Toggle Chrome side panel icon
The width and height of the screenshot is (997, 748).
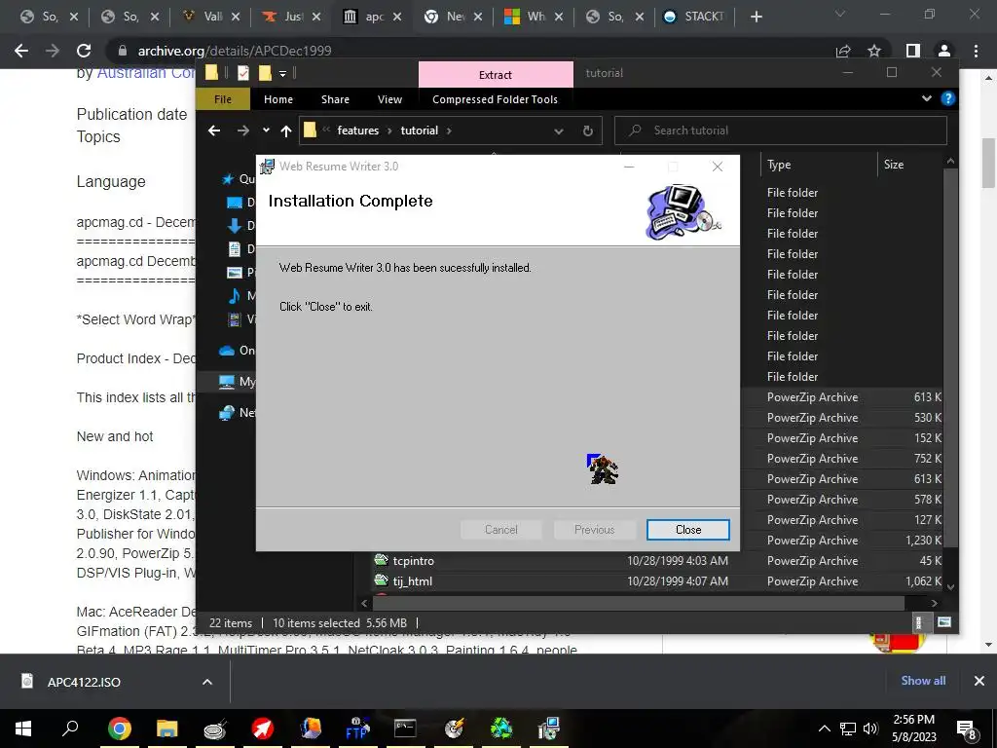pyautogui.click(x=913, y=51)
